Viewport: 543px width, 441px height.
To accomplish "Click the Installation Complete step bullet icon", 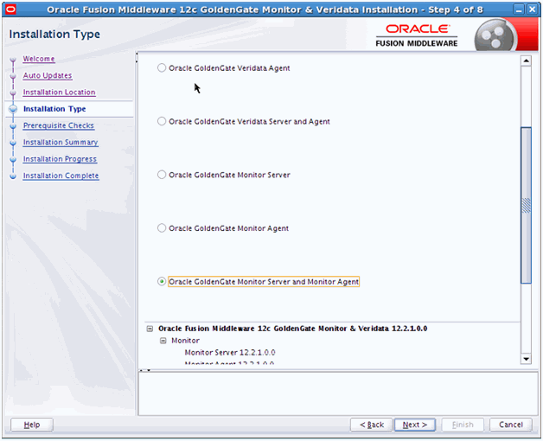I will 13,176.
